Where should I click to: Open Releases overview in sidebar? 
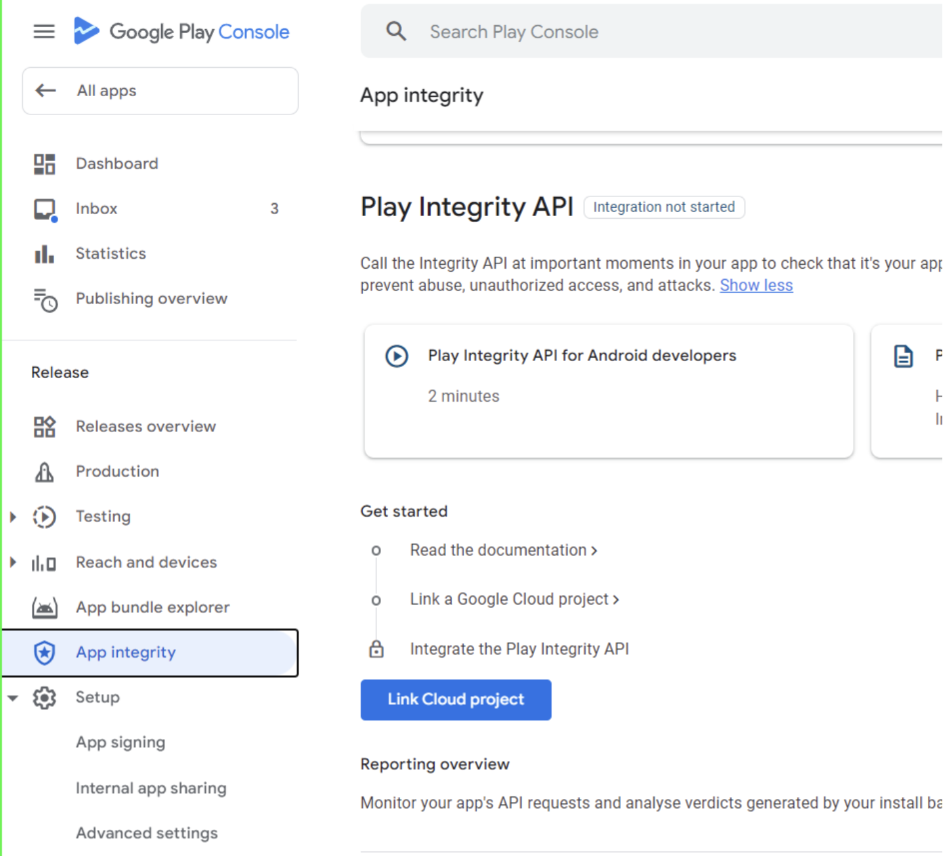pos(146,427)
